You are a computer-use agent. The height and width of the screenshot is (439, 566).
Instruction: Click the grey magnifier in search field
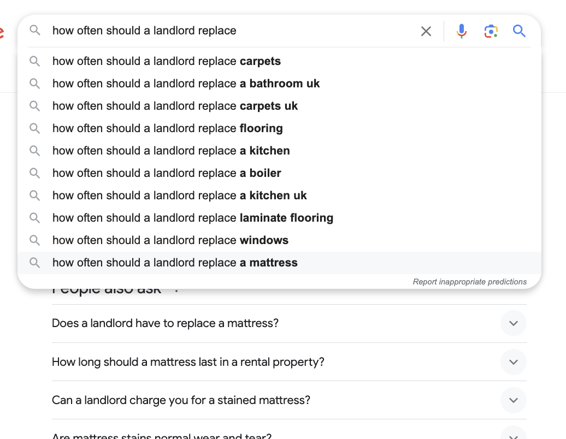[x=35, y=31]
